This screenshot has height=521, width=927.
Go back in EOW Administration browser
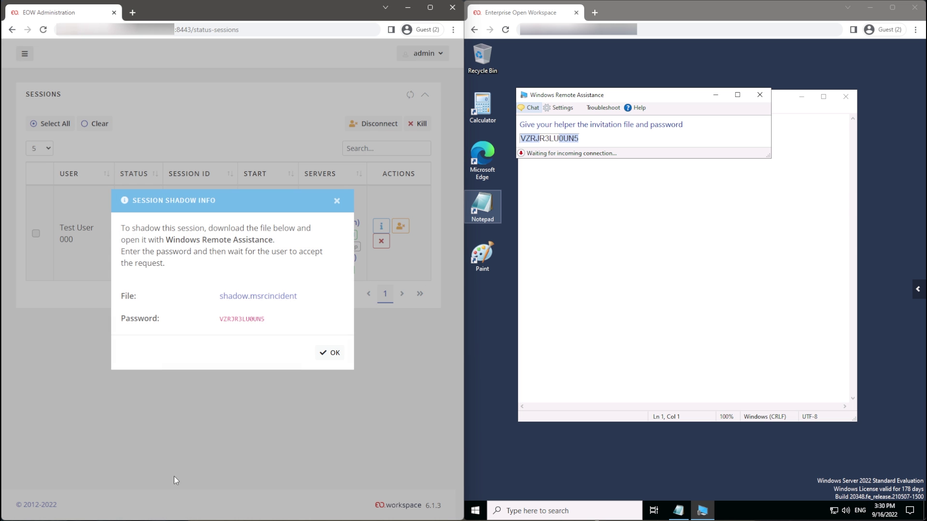point(12,29)
